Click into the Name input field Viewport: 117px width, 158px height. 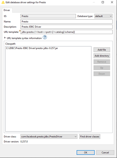point(67,21)
